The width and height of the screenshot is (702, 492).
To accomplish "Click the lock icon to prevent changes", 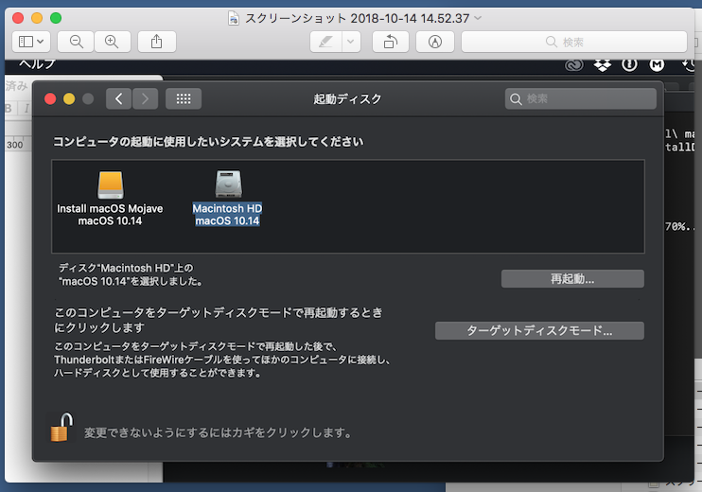I will 61,428.
